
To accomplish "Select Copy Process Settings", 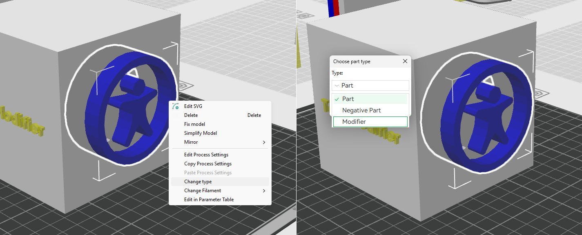I will pyautogui.click(x=207, y=164).
